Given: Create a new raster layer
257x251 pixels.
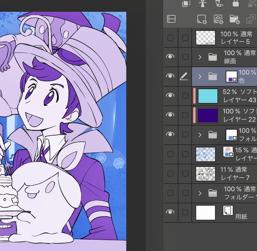Looking at the screenshot, I should pos(202,19).
